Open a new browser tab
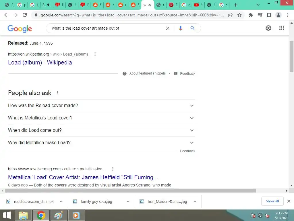294x221 pixels. point(236,5)
